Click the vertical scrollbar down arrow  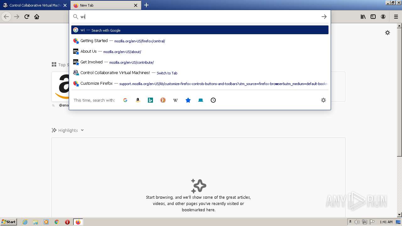coord(399,215)
